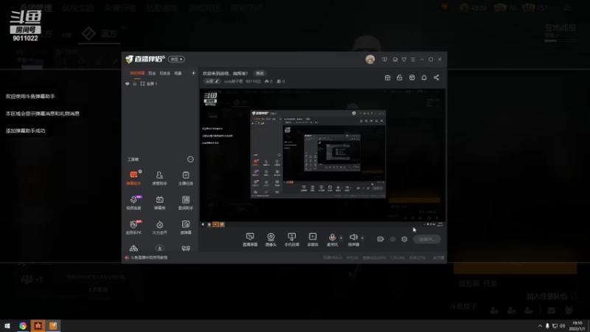Image resolution: width=590 pixels, height=332 pixels.
Task: Click the circular icon beside 工具箱 header
Action: pos(190,159)
